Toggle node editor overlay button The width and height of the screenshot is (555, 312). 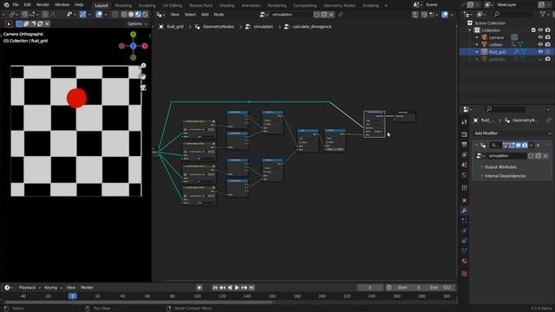(445, 15)
